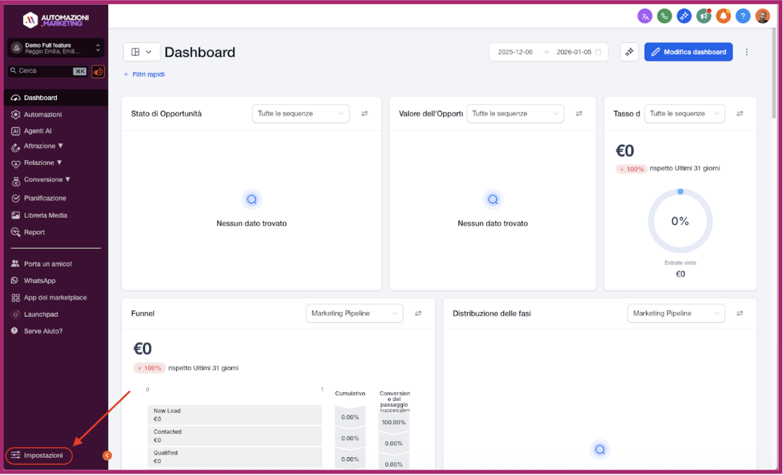Open sequence dropdown in Tasso widget
Viewport: 783px width, 475px height.
coord(684,114)
